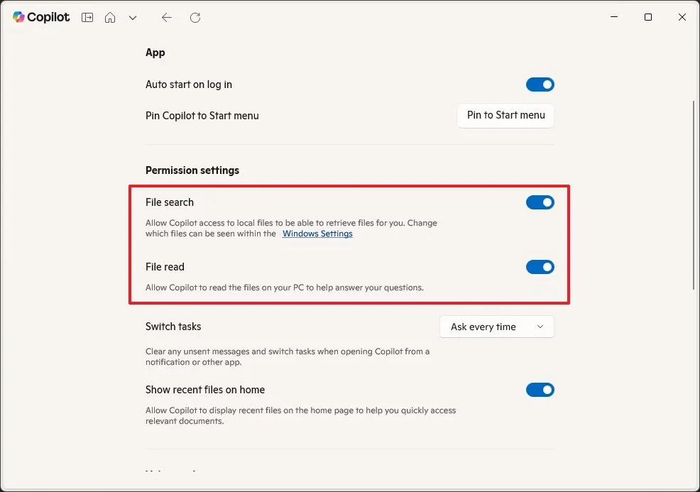This screenshot has width=700, height=492.
Task: Close the Copilot app window
Action: pyautogui.click(x=682, y=17)
